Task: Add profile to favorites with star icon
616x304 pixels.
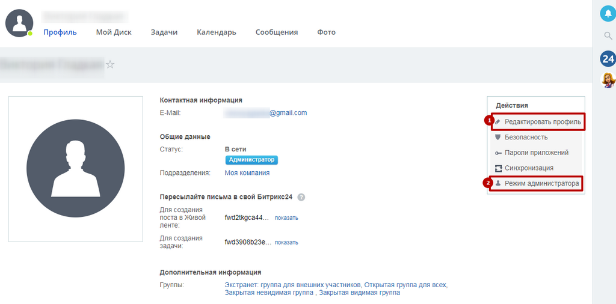Action: click(110, 64)
